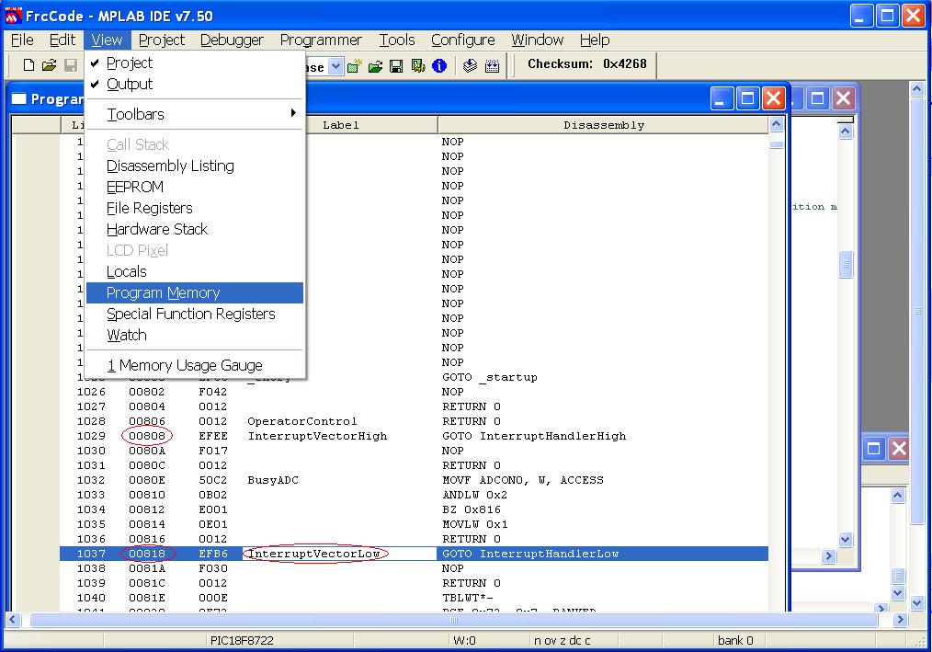Image resolution: width=932 pixels, height=652 pixels.
Task: Click the Open File folder icon
Action: [49, 65]
